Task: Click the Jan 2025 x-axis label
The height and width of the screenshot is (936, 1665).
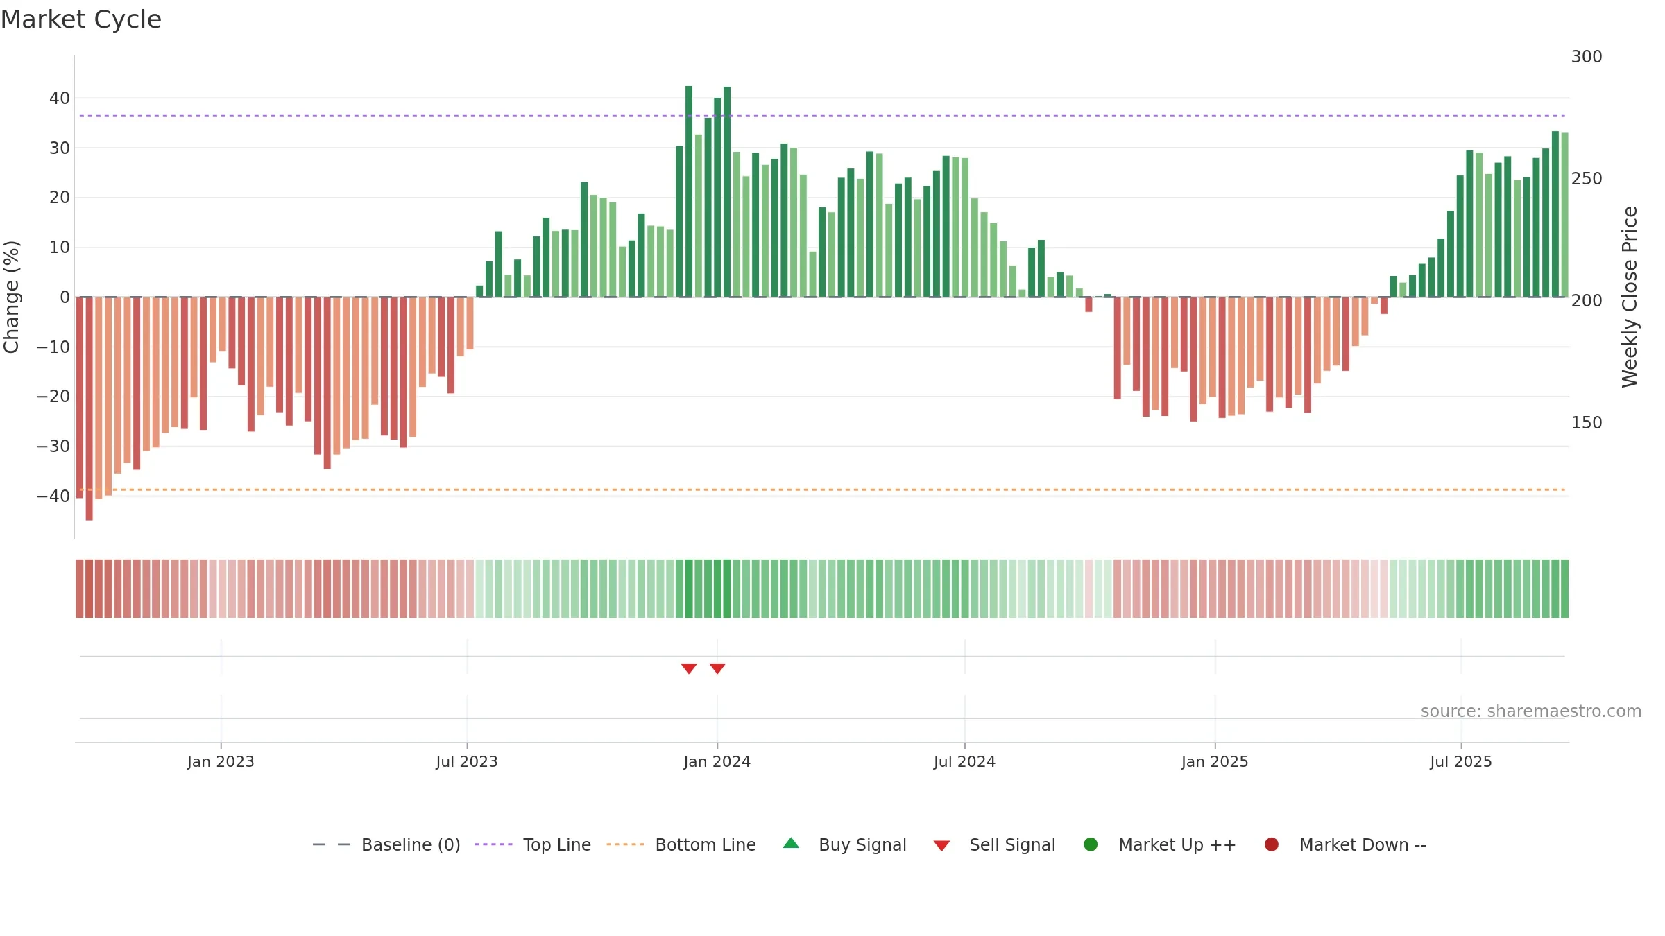Action: point(1215,761)
